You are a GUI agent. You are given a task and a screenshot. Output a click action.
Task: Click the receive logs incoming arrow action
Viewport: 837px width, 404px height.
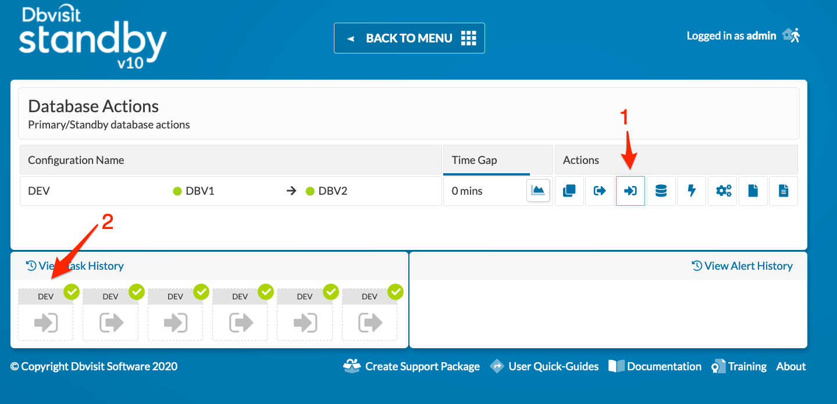coord(631,191)
